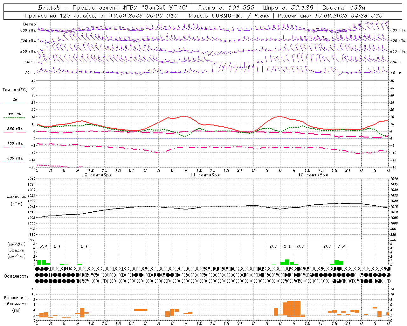Click the two calm-wind circles in the wind chart
The height and width of the screenshot is (326, 407).
tap(260, 62)
